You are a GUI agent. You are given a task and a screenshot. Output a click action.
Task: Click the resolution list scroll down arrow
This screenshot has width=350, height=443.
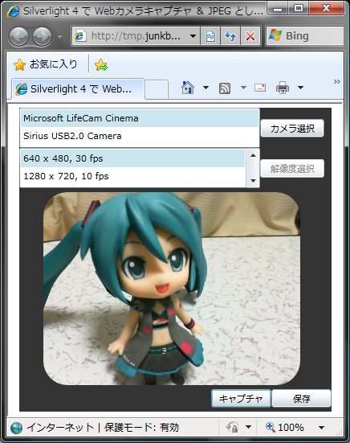(253, 181)
